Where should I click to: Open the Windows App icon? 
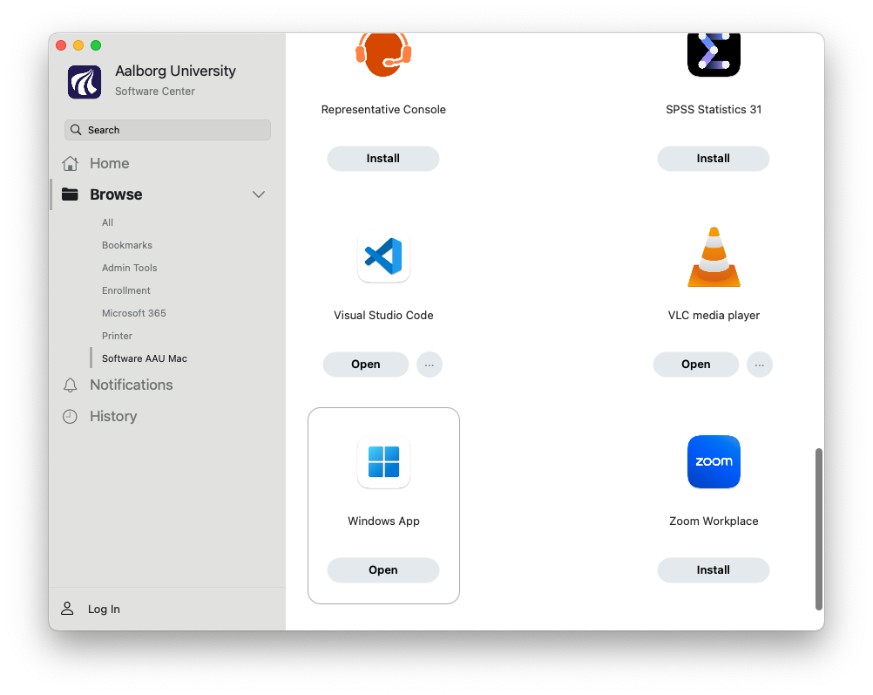coord(383,462)
